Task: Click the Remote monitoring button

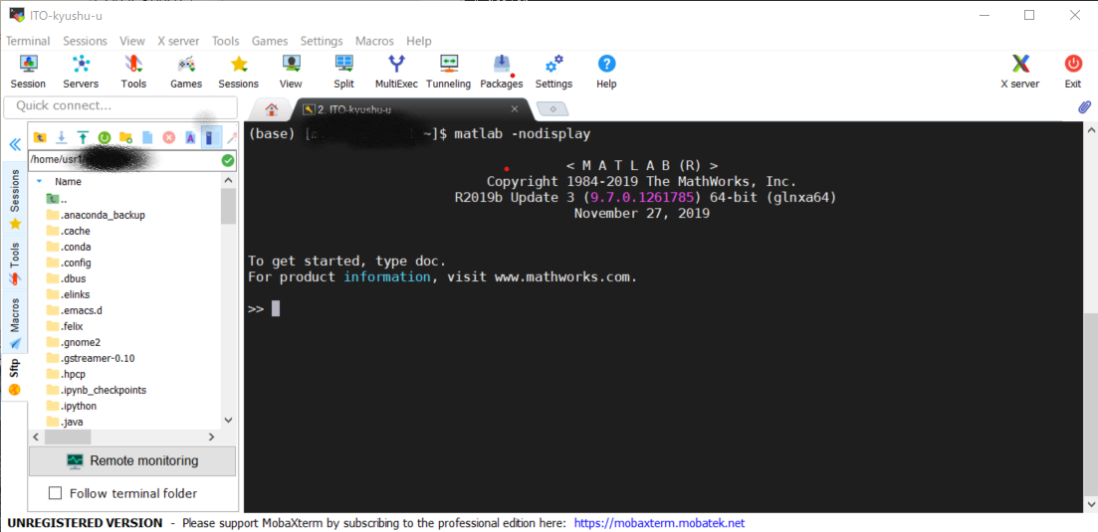Action: [x=132, y=460]
